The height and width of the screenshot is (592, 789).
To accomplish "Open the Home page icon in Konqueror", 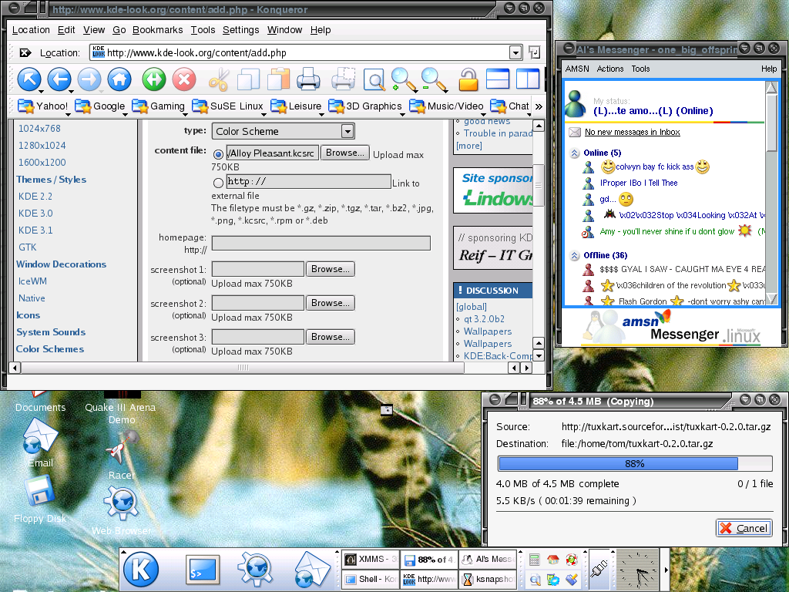I will (x=119, y=79).
